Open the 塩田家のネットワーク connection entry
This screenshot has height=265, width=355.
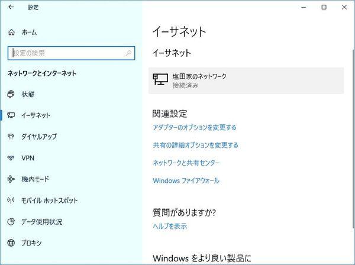[x=246, y=80]
